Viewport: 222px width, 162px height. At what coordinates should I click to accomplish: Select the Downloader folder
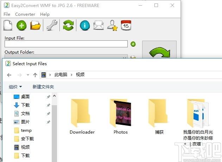[82, 116]
